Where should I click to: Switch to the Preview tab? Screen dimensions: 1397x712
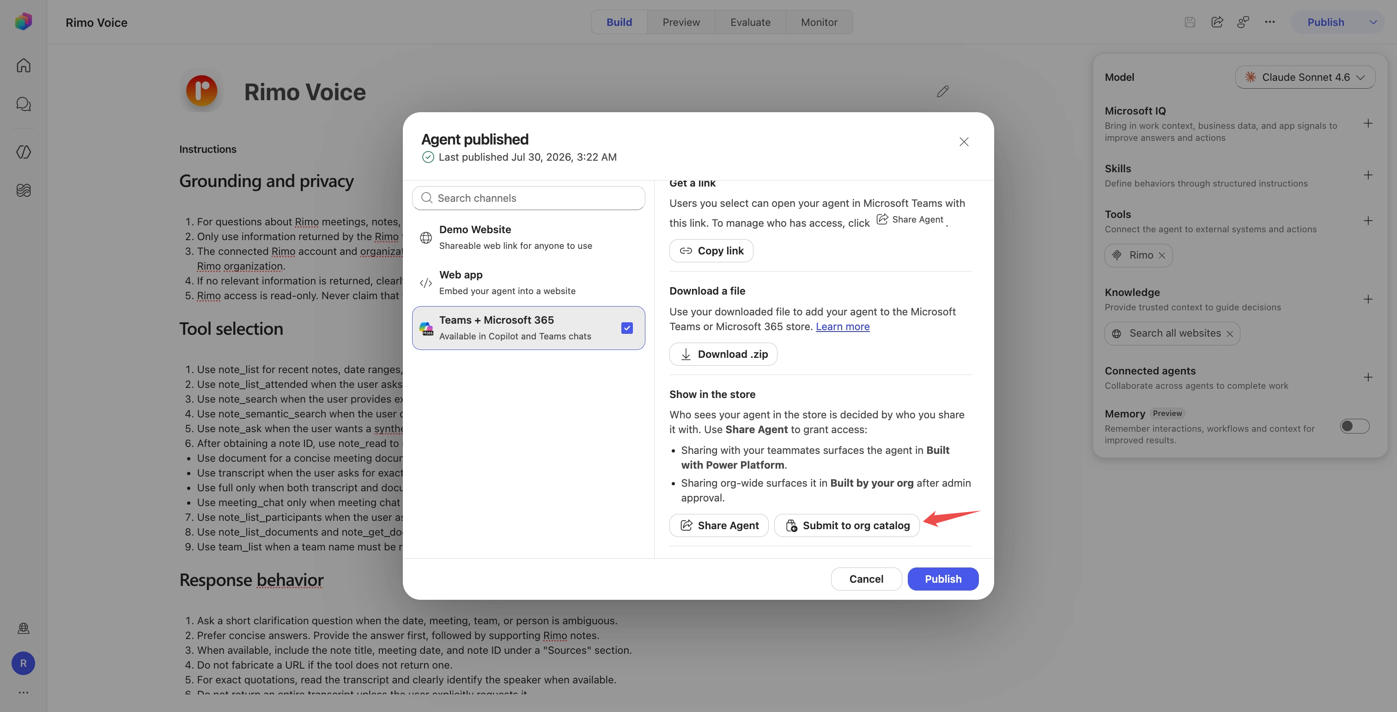[681, 22]
